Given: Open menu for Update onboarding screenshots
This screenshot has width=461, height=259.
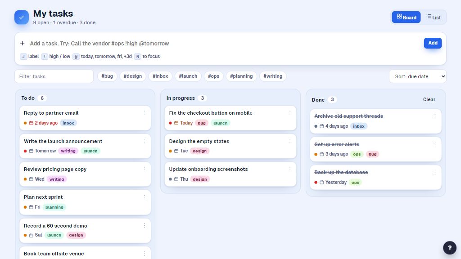Looking at the screenshot, I should (x=289, y=169).
